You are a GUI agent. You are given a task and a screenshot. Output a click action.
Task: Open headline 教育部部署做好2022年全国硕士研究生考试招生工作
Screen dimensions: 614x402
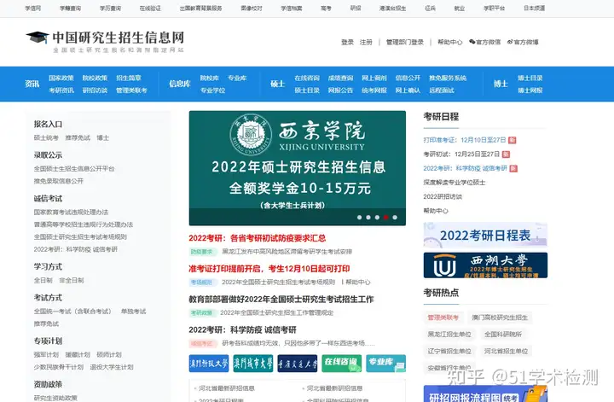tap(281, 299)
